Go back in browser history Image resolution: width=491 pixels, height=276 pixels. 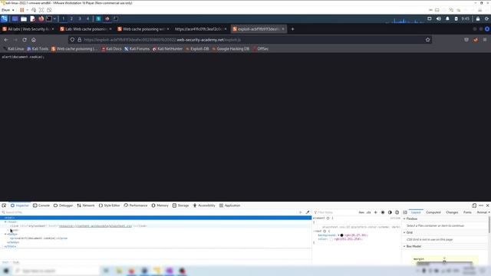tap(6, 40)
